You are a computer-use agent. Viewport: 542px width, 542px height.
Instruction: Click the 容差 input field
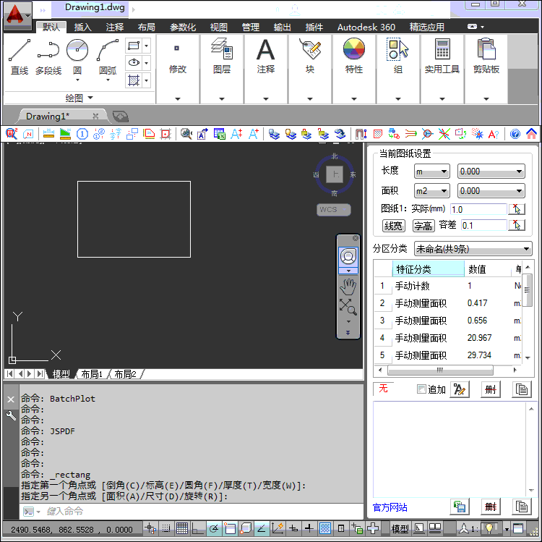pyautogui.click(x=483, y=226)
